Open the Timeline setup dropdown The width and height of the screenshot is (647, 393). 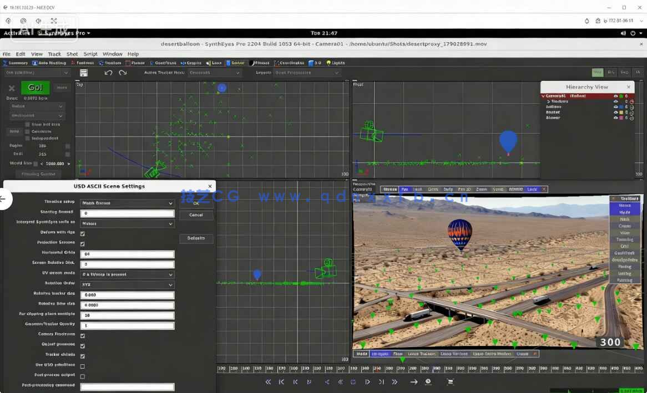[127, 203]
